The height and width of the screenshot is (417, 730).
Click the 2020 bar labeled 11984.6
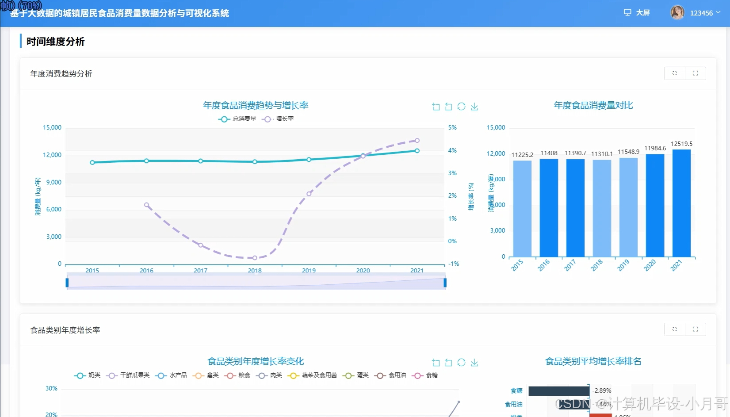[x=655, y=206]
